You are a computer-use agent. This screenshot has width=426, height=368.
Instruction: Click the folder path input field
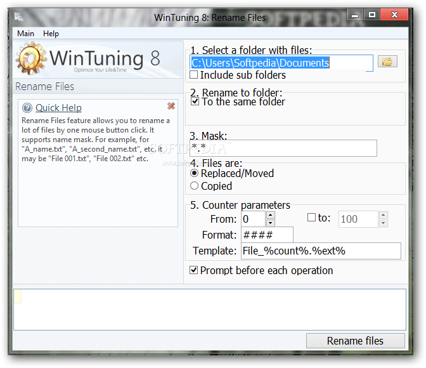(x=281, y=63)
